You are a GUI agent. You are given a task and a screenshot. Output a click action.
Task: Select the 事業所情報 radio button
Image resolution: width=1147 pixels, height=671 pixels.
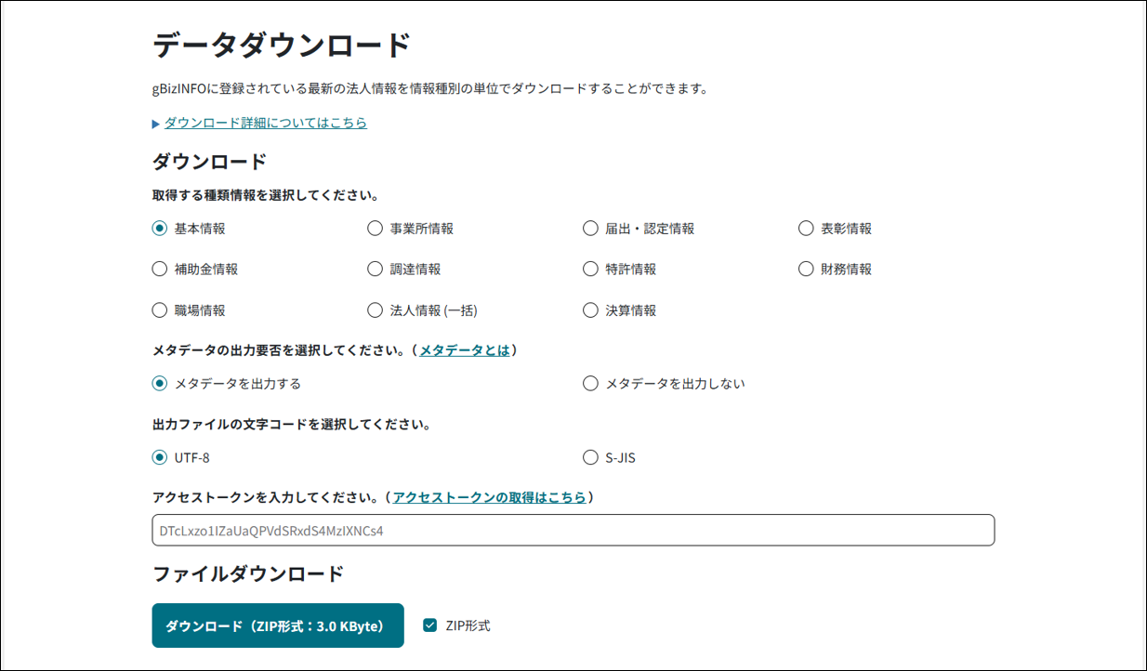point(376,227)
